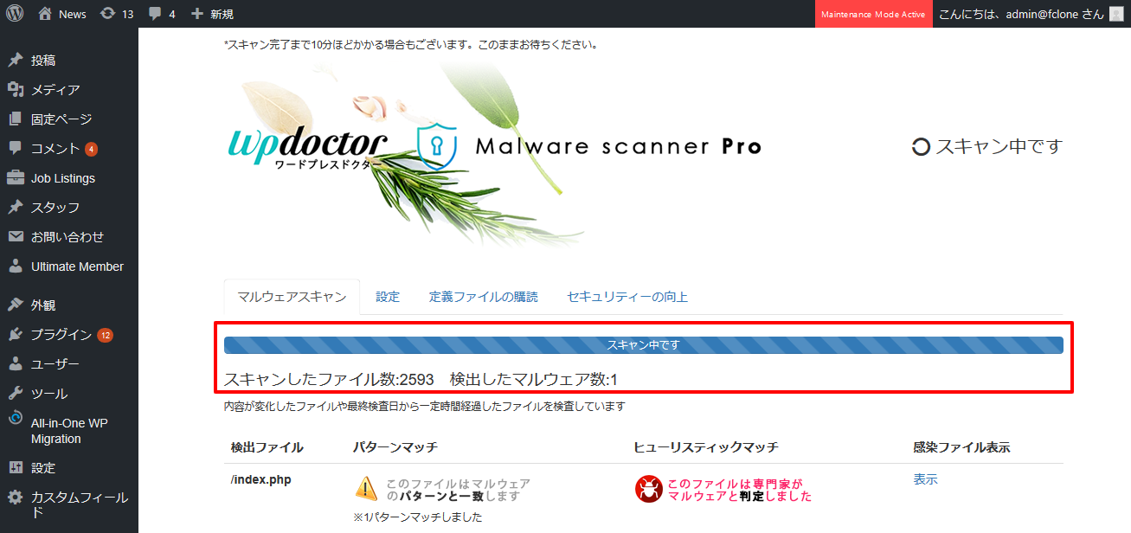Select the セキュリティーの向上 tab
1131x533 pixels.
pyautogui.click(x=627, y=297)
